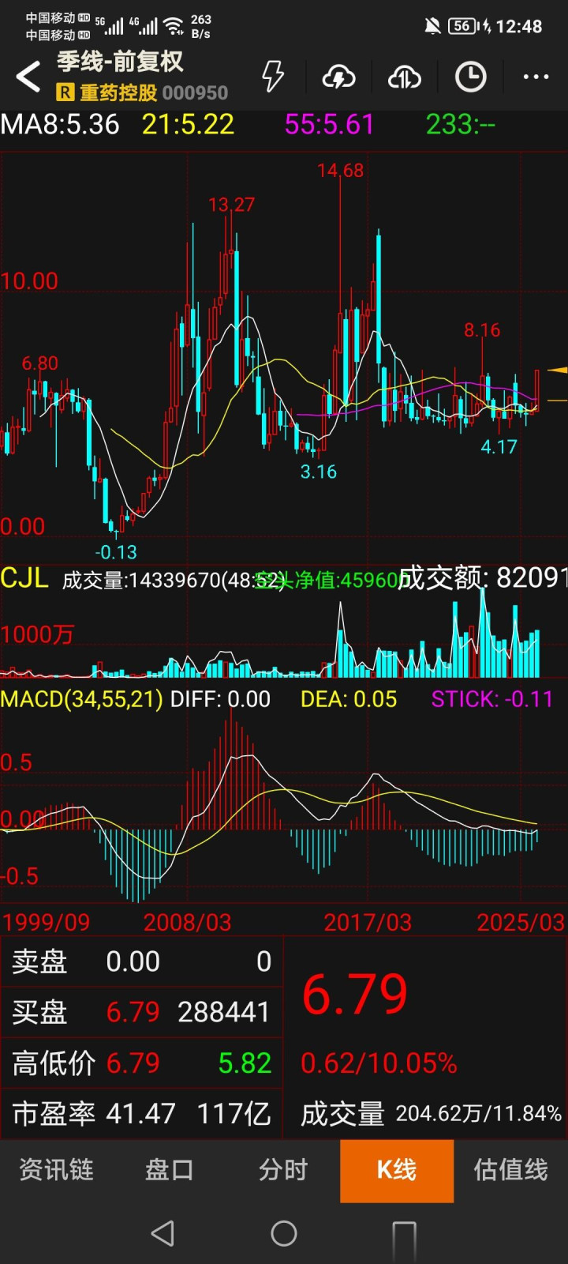568x1264 pixels.
Task: Tap the 成交额 turnover value
Action: click(483, 578)
